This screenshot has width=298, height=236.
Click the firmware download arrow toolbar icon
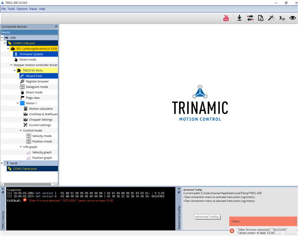coord(239,18)
